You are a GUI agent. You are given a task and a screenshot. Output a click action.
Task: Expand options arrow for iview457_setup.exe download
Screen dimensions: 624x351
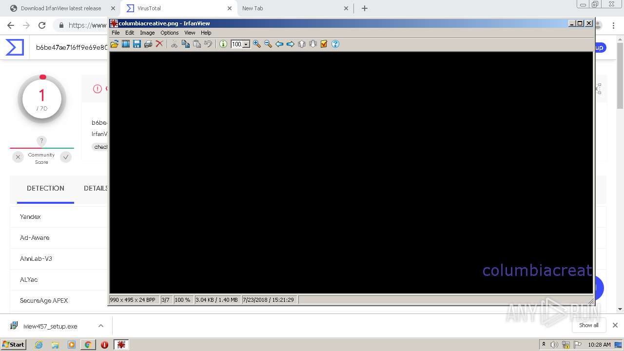tap(101, 326)
